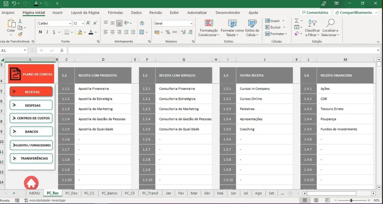Click the percent style icon
The width and height of the screenshot is (383, 204).
[x=168, y=32]
